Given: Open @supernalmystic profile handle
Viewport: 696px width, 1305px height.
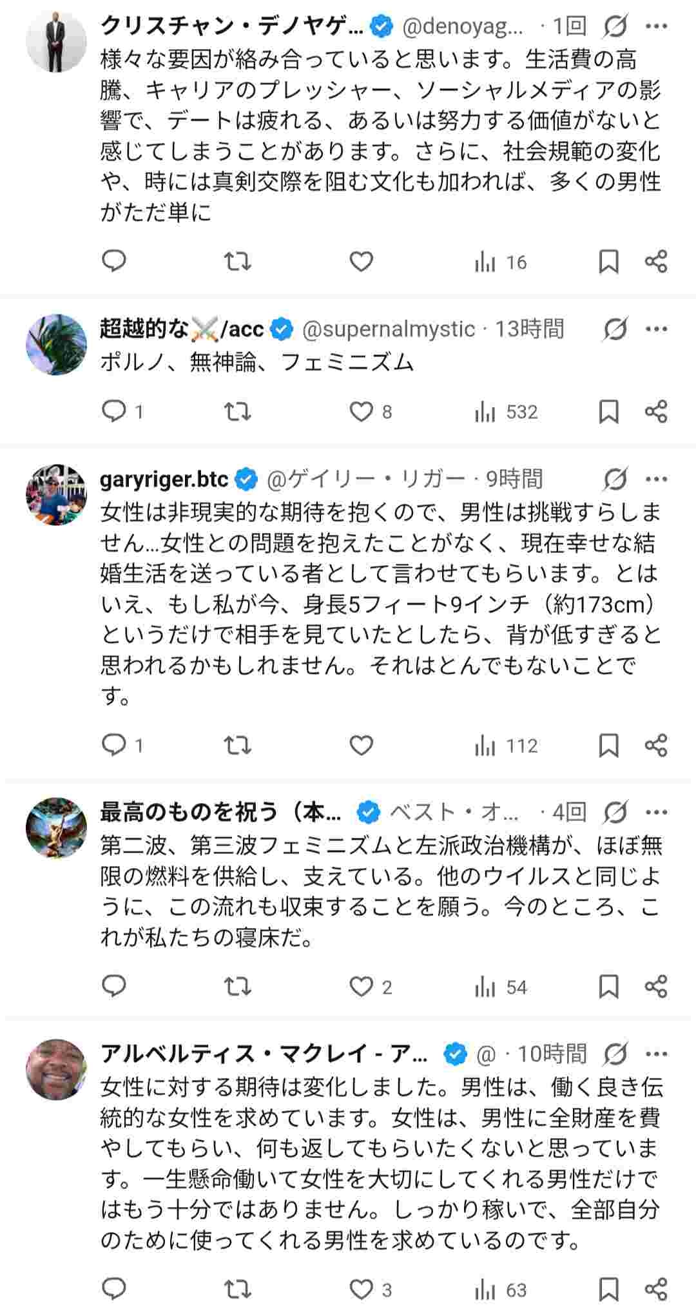Looking at the screenshot, I should pyautogui.click(x=388, y=329).
